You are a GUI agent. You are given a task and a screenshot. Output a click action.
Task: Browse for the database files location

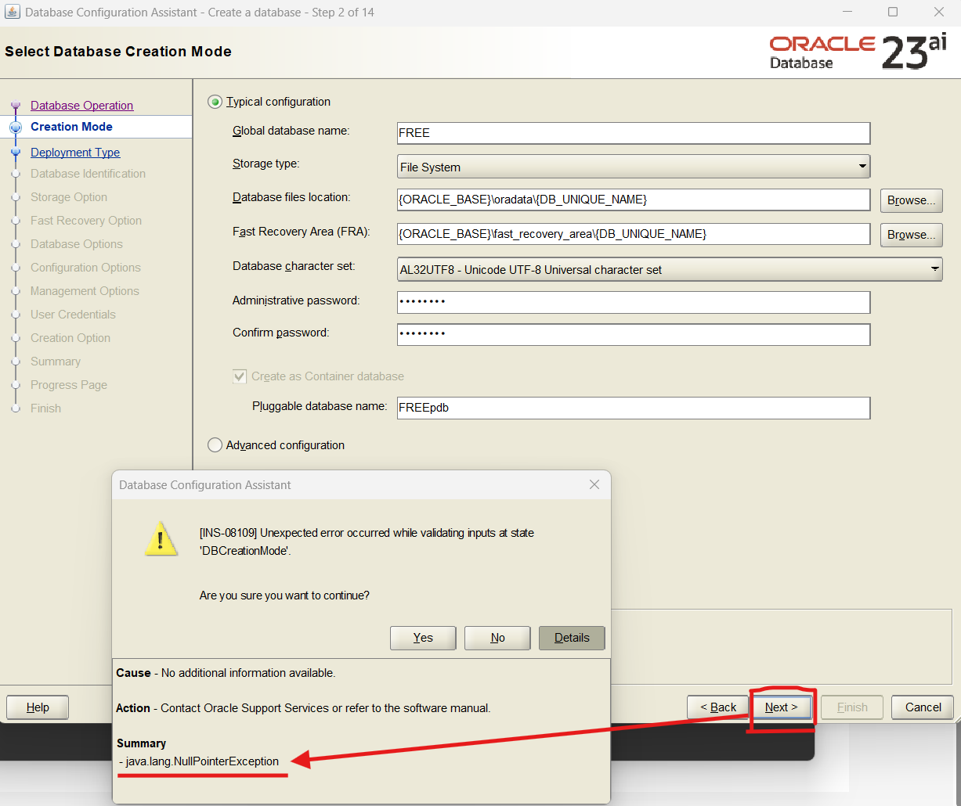point(912,200)
